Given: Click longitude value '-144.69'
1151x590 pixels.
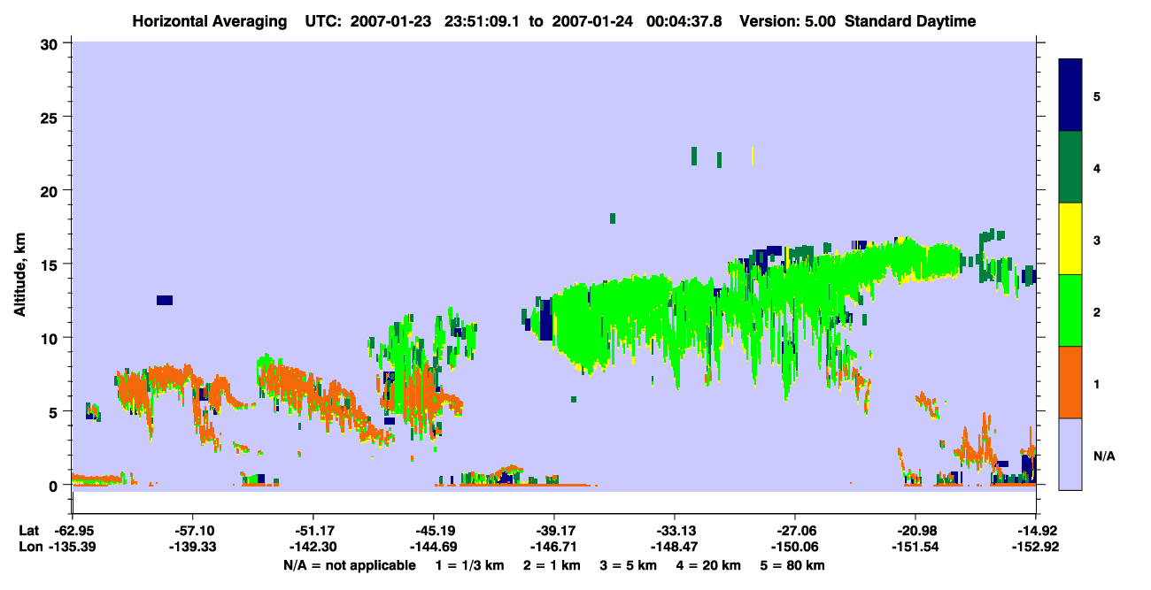Looking at the screenshot, I should (434, 547).
